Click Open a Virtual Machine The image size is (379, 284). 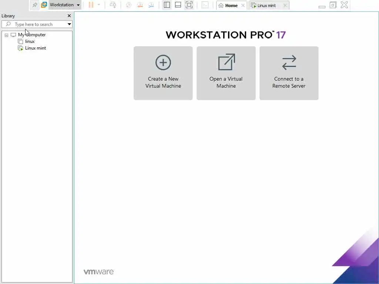[226, 73]
